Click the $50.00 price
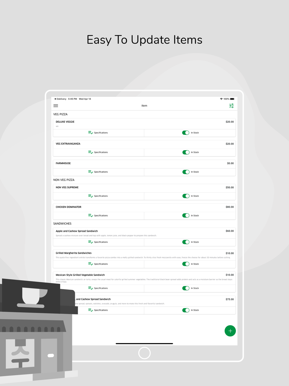Viewport: 289px width, 386px height. [230, 188]
